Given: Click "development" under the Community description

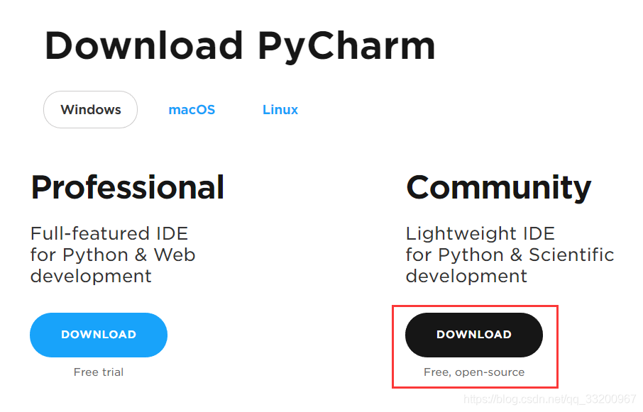Looking at the screenshot, I should (466, 276).
